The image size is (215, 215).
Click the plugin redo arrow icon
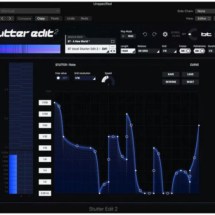tap(155, 34)
